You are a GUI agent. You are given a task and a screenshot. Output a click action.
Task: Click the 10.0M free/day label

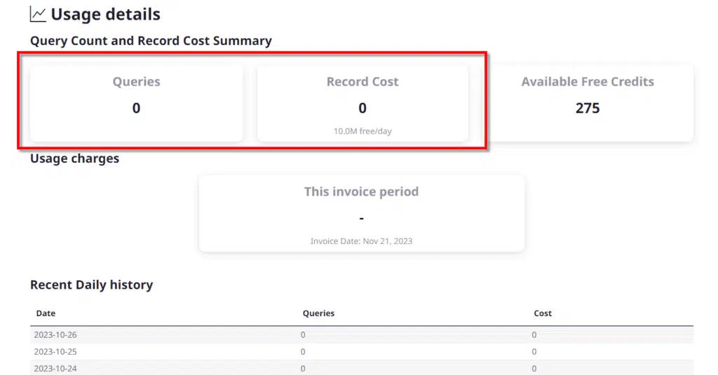[x=363, y=131]
